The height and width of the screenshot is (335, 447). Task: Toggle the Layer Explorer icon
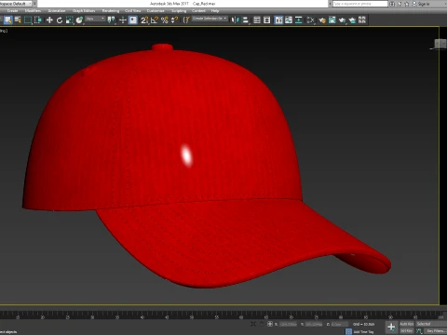[267, 20]
